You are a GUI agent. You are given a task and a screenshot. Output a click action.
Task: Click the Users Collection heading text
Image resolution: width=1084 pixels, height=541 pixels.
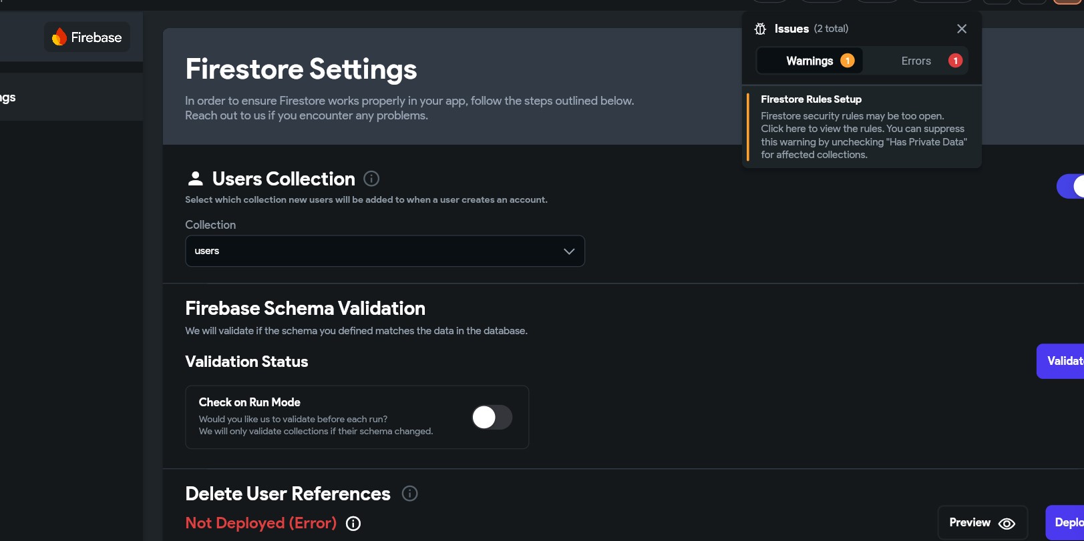(284, 179)
